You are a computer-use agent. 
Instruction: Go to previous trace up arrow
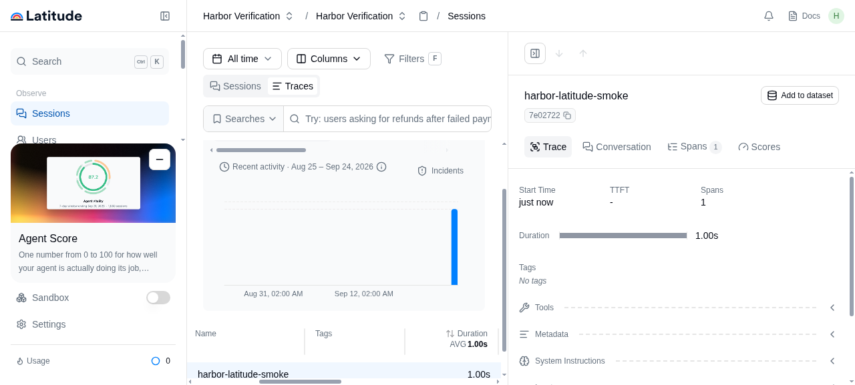[x=583, y=53]
